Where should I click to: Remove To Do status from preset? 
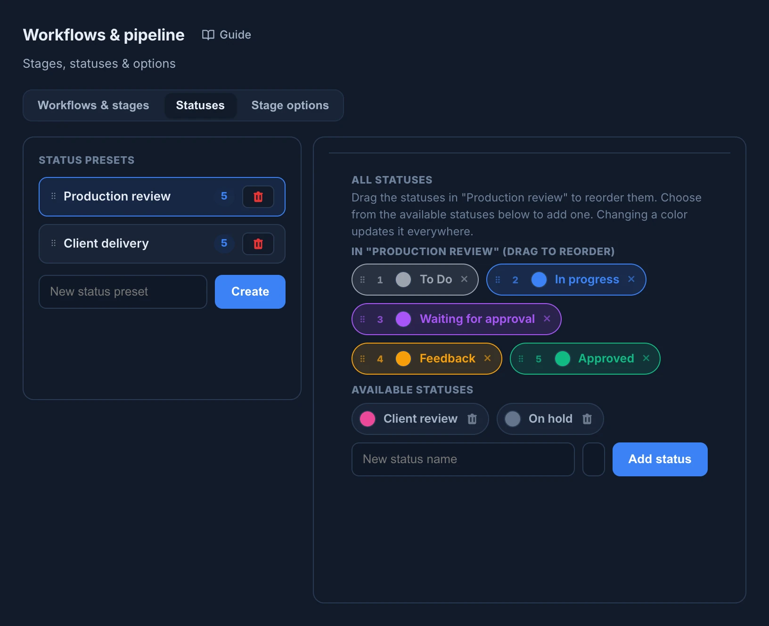[x=464, y=279]
